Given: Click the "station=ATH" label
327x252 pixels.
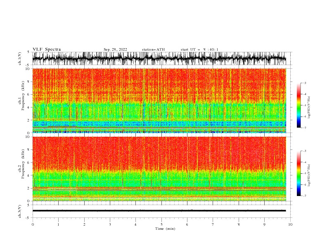Looking at the screenshot, I should (153, 49).
